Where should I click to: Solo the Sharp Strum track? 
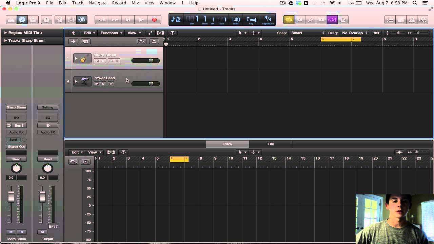click(103, 61)
